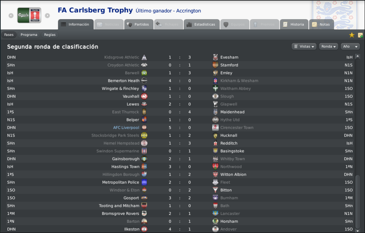This screenshot has height=233, width=365.
Task: Switch to the Partidos tab
Action: click(x=138, y=25)
